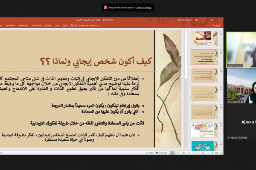256x170 pixels.
Task: Click the Tell me what you want search box
Action: click(87, 25)
